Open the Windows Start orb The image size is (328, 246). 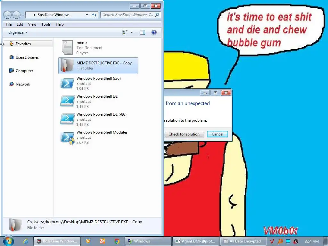tap(8, 241)
